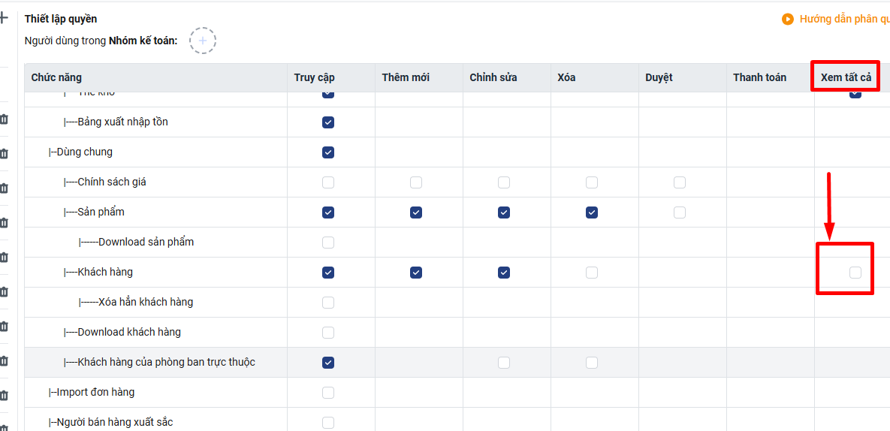Click trash icon beside Import đơn hàng row
Screen dimensions: 890x431
pos(4,396)
